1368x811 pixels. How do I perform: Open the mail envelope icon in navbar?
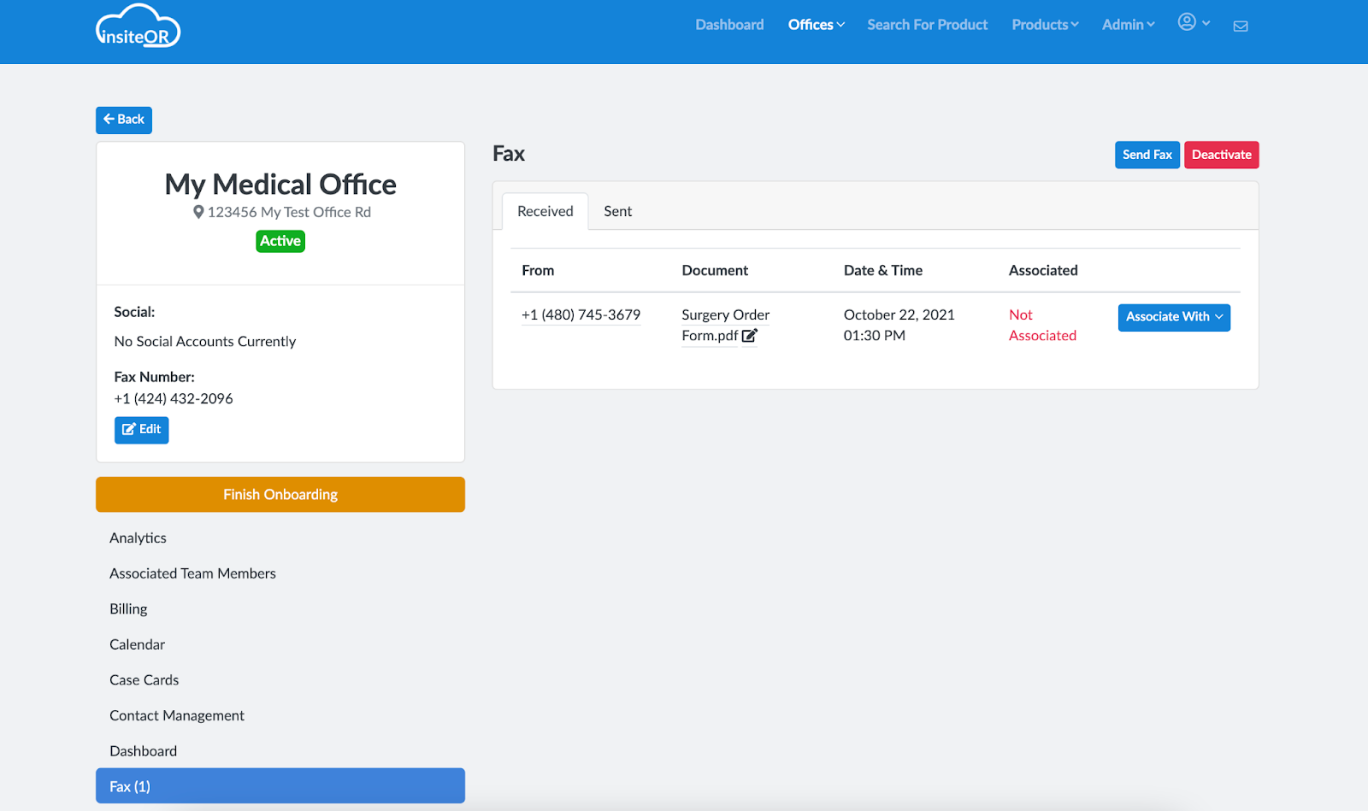pos(1241,26)
